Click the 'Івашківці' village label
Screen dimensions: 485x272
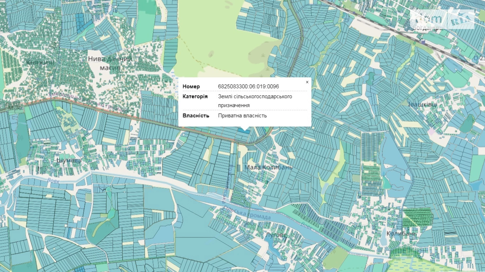[x=423, y=105]
